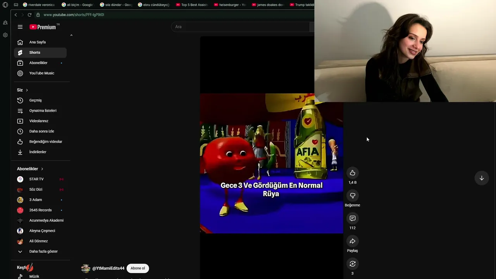Screen dimensions: 496x279
Task: Open the YouTube hamburger guide menu
Action: point(20,27)
